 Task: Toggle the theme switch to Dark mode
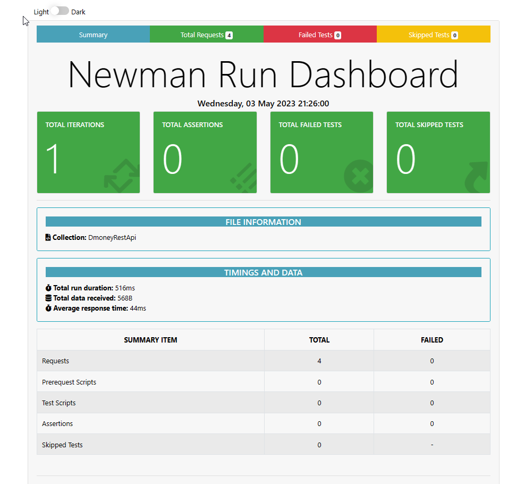pyautogui.click(x=59, y=10)
